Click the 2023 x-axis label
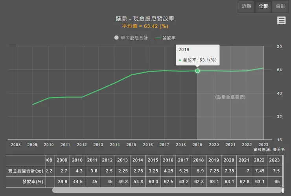 263,145
